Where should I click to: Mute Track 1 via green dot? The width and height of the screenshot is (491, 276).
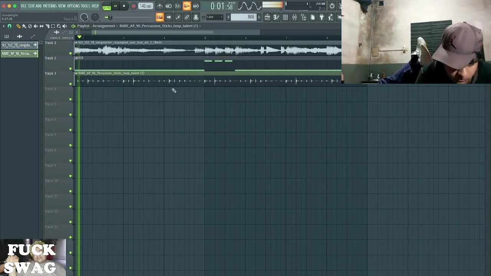(x=71, y=53)
